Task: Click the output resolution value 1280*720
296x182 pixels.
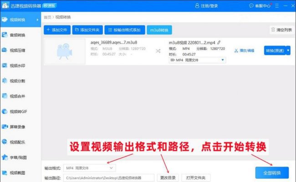Action: click(x=218, y=49)
